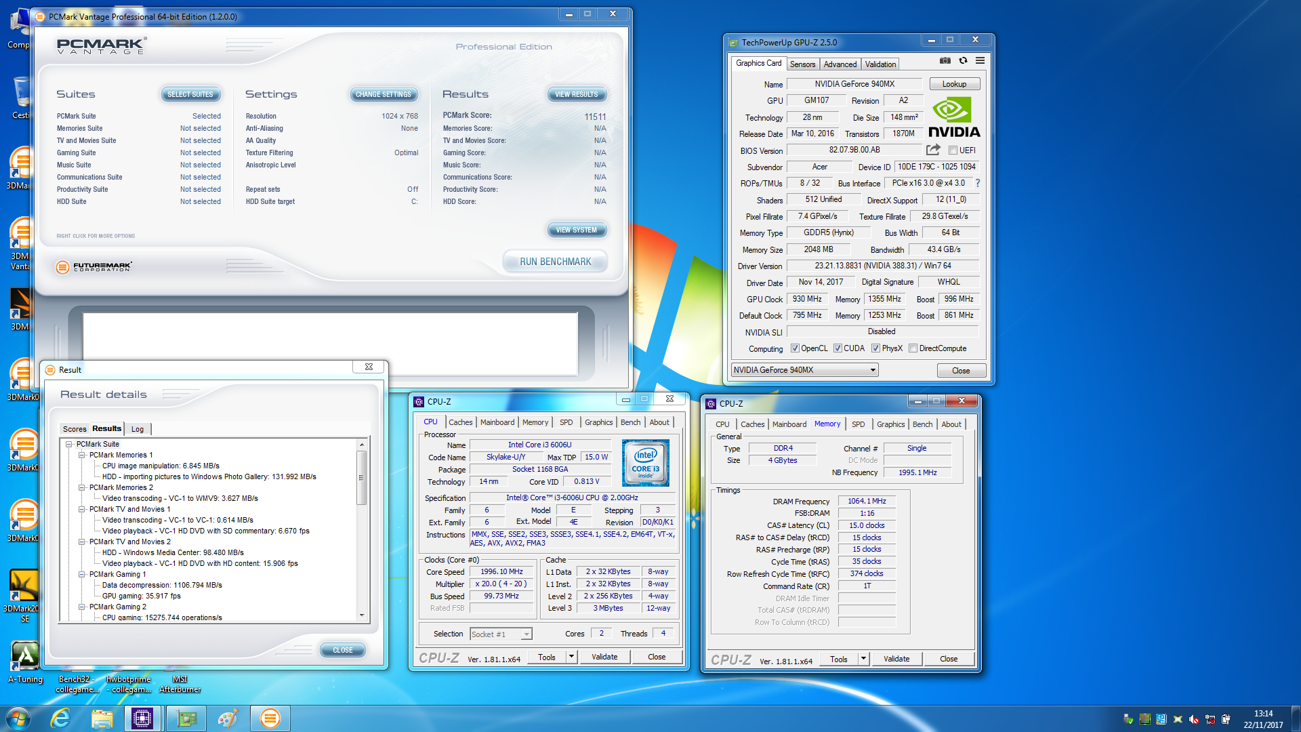Click the clock showing 13:14 in the taskbar
Image resolution: width=1301 pixels, height=732 pixels.
[x=1263, y=714]
